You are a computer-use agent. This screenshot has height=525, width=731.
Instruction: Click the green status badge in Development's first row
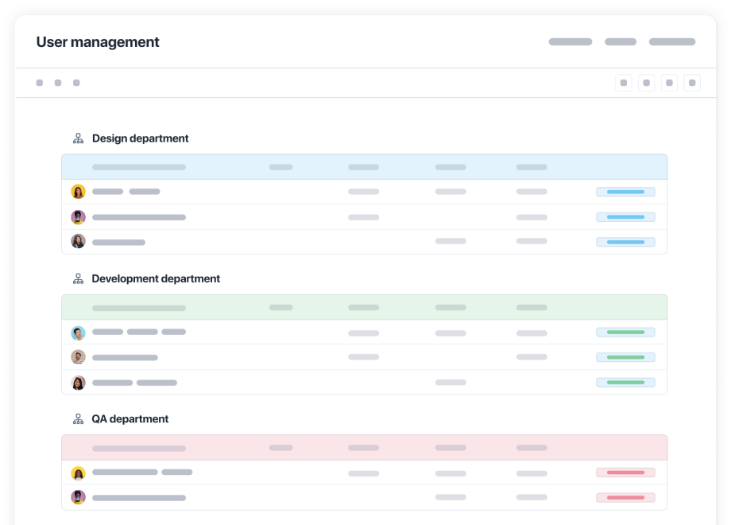click(625, 332)
